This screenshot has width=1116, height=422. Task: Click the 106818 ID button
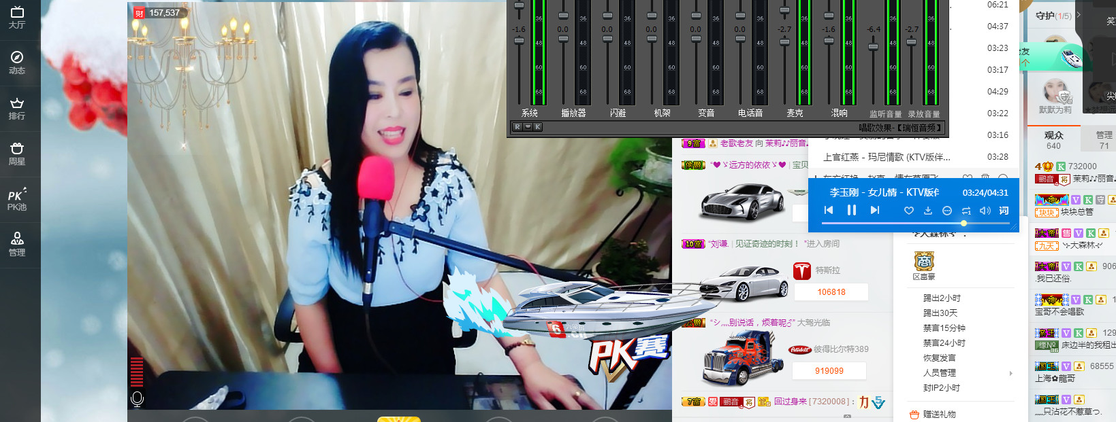click(831, 292)
